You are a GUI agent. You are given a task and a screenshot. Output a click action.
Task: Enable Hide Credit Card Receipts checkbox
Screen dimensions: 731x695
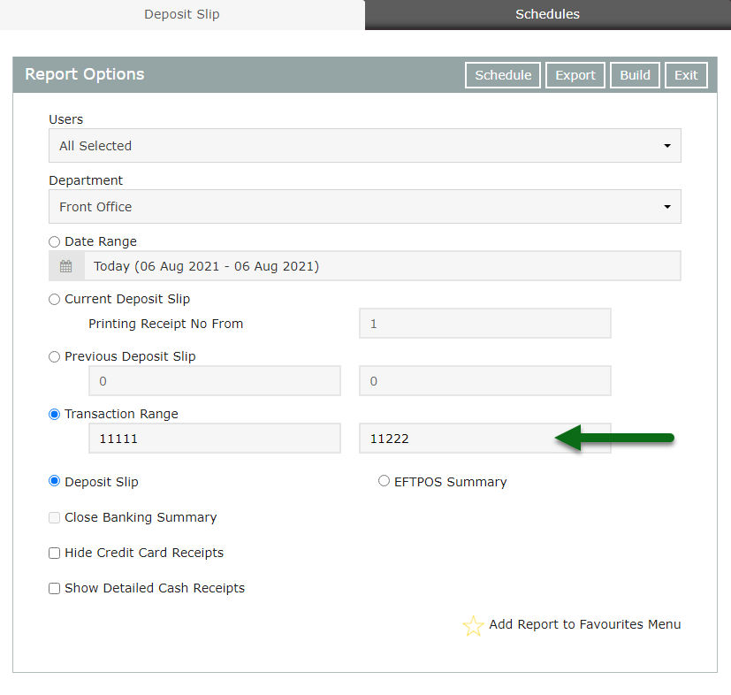[55, 554]
